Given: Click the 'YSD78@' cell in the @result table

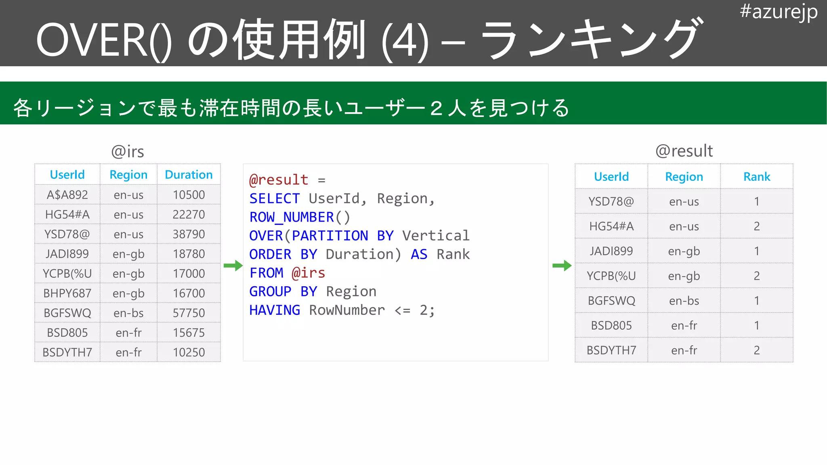Looking at the screenshot, I should [x=611, y=201].
